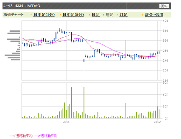Click the 200 price axis label
This screenshot has height=139, width=181.
pos(166,70)
